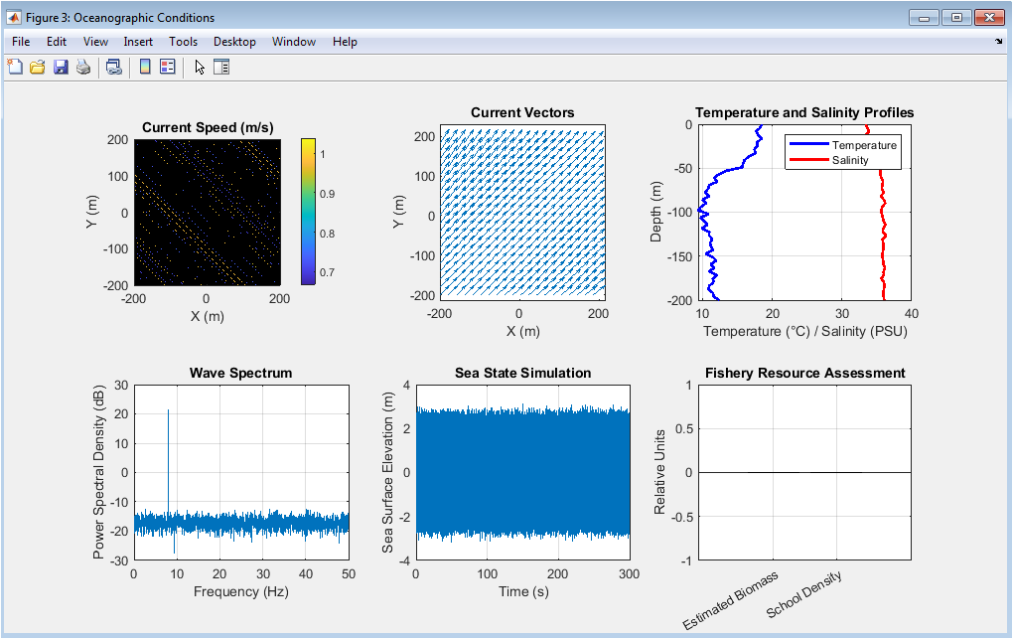
Task: Open the Desktop menu
Action: (234, 42)
